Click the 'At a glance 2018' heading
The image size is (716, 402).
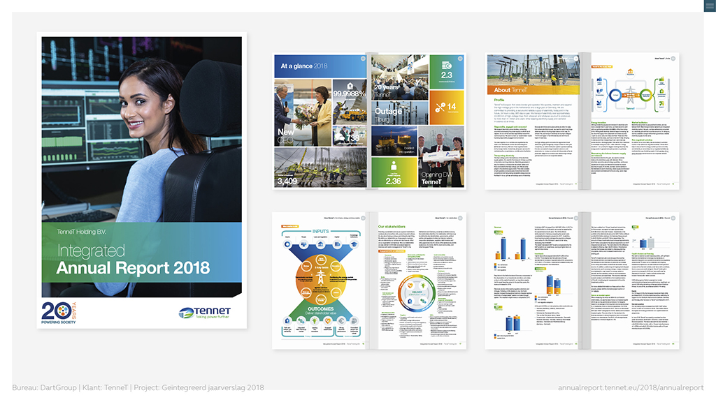click(303, 66)
